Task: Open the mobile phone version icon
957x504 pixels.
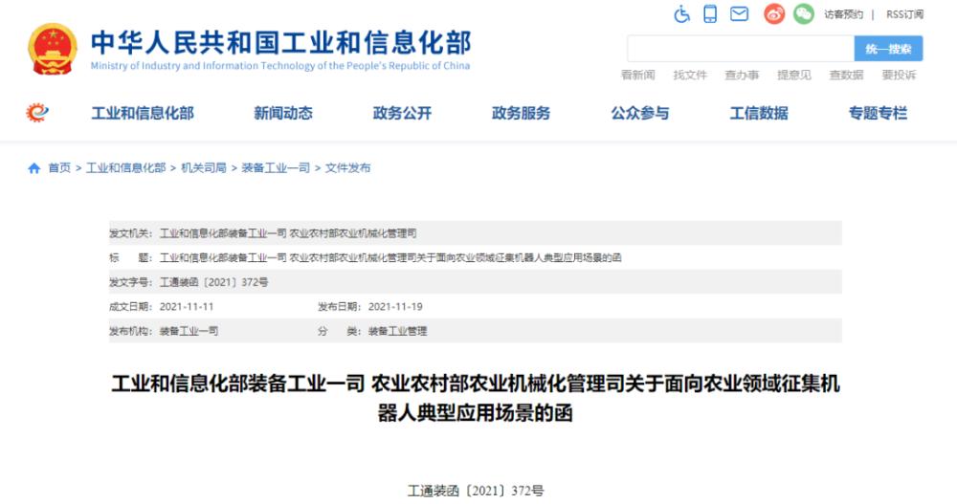Action: click(x=710, y=13)
